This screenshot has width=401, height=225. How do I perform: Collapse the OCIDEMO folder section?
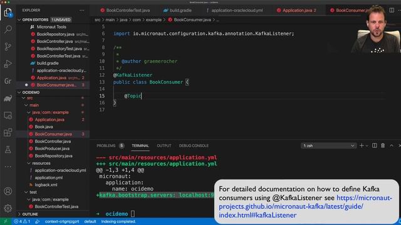(x=19, y=92)
